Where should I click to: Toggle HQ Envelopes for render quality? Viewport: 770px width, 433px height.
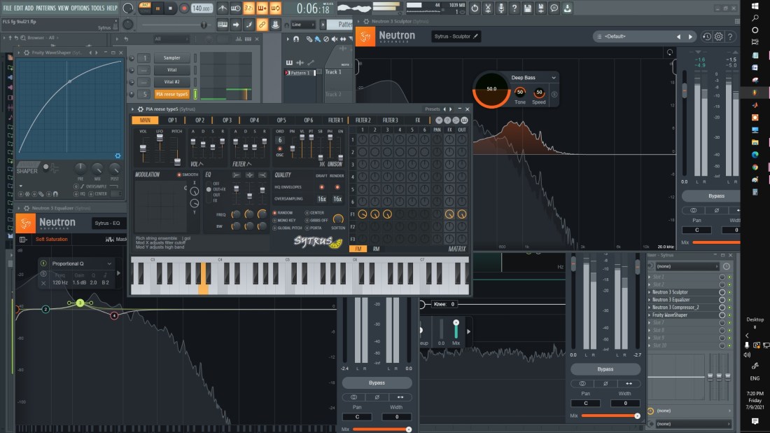337,187
